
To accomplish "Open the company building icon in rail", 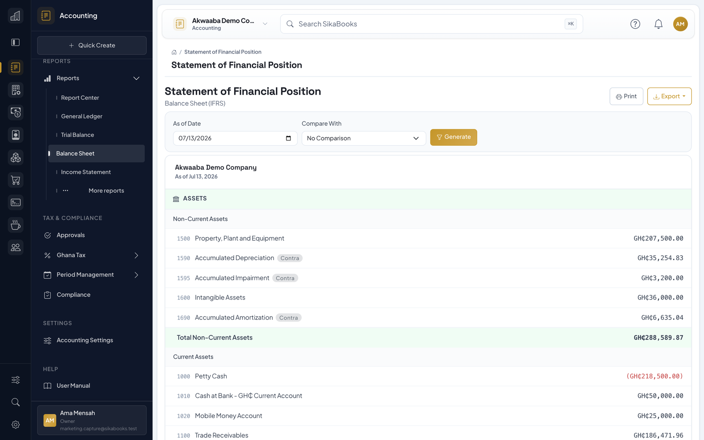I will pyautogui.click(x=15, y=16).
